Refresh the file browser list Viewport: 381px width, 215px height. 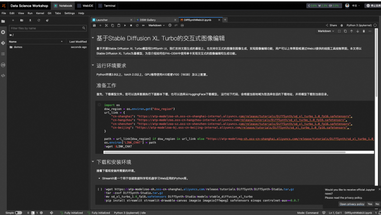(x=38, y=20)
